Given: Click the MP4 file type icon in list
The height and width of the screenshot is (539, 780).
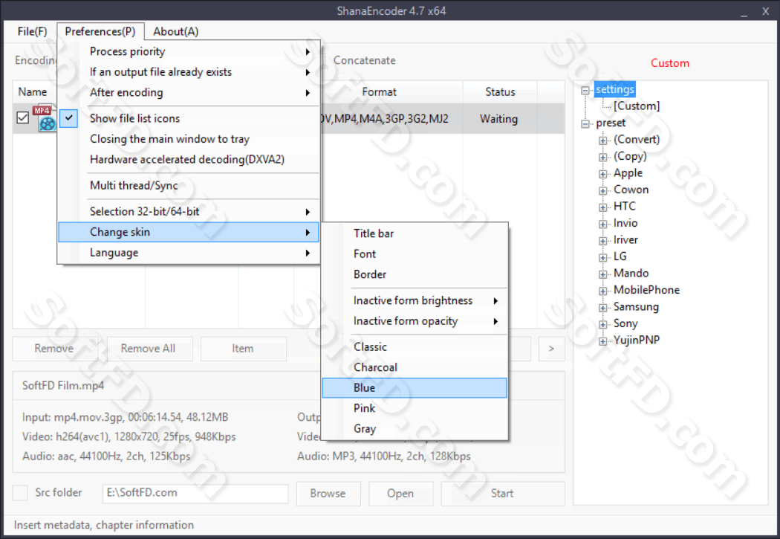Looking at the screenshot, I should (45, 118).
